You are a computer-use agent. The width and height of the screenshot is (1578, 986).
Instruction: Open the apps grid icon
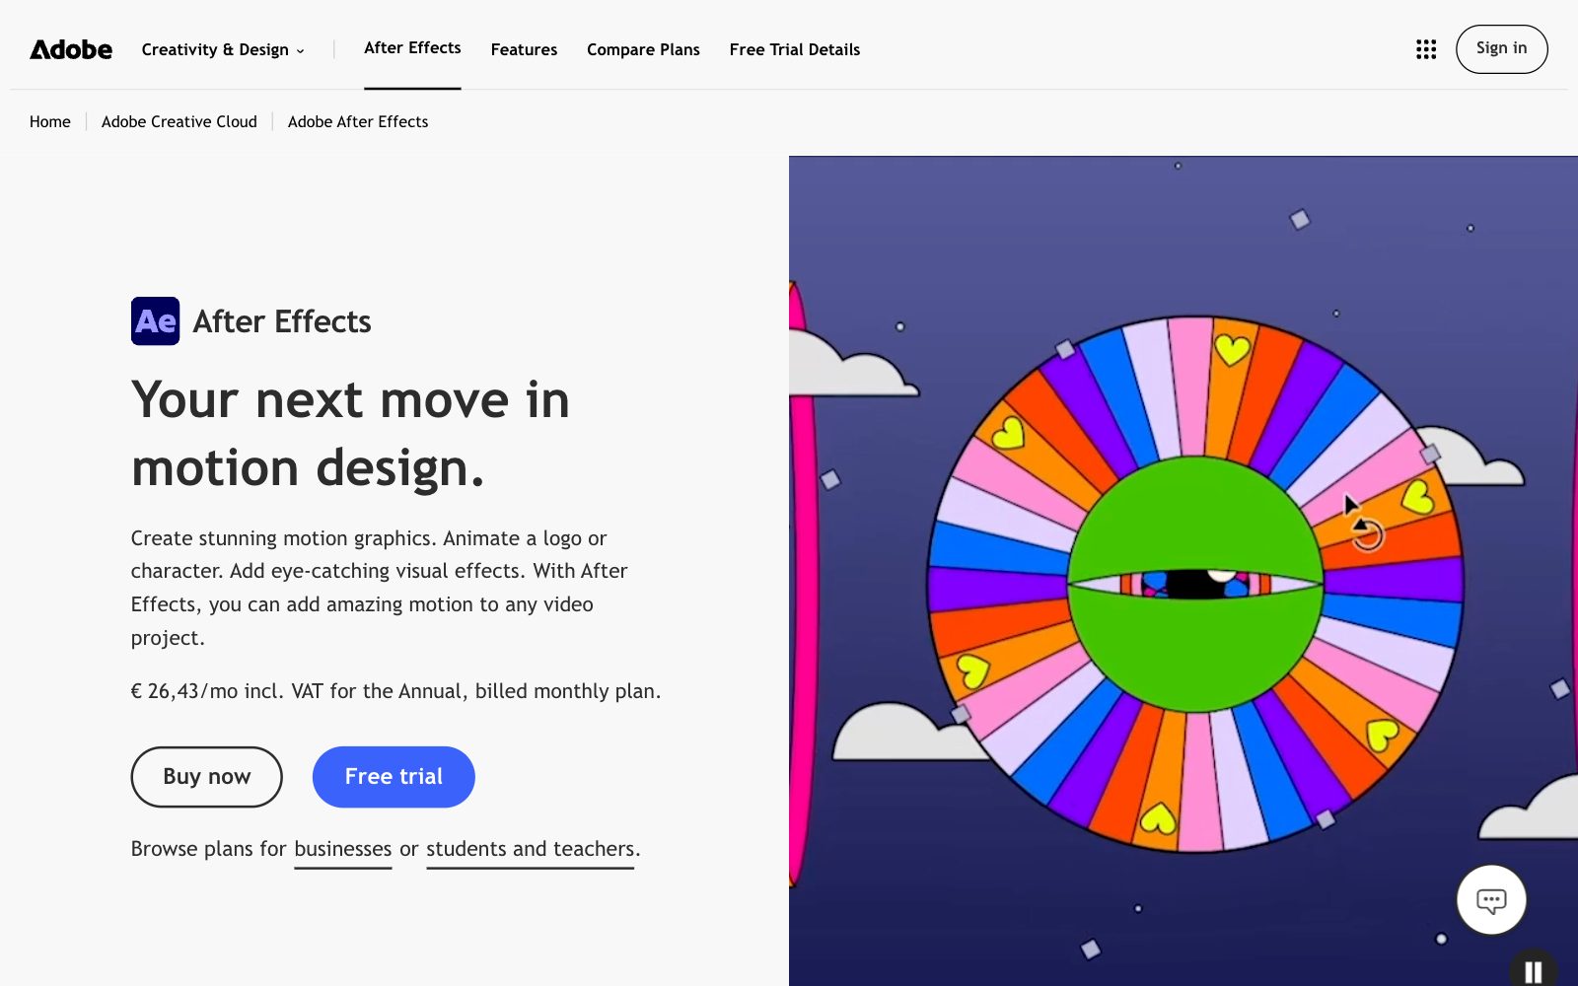1426,49
